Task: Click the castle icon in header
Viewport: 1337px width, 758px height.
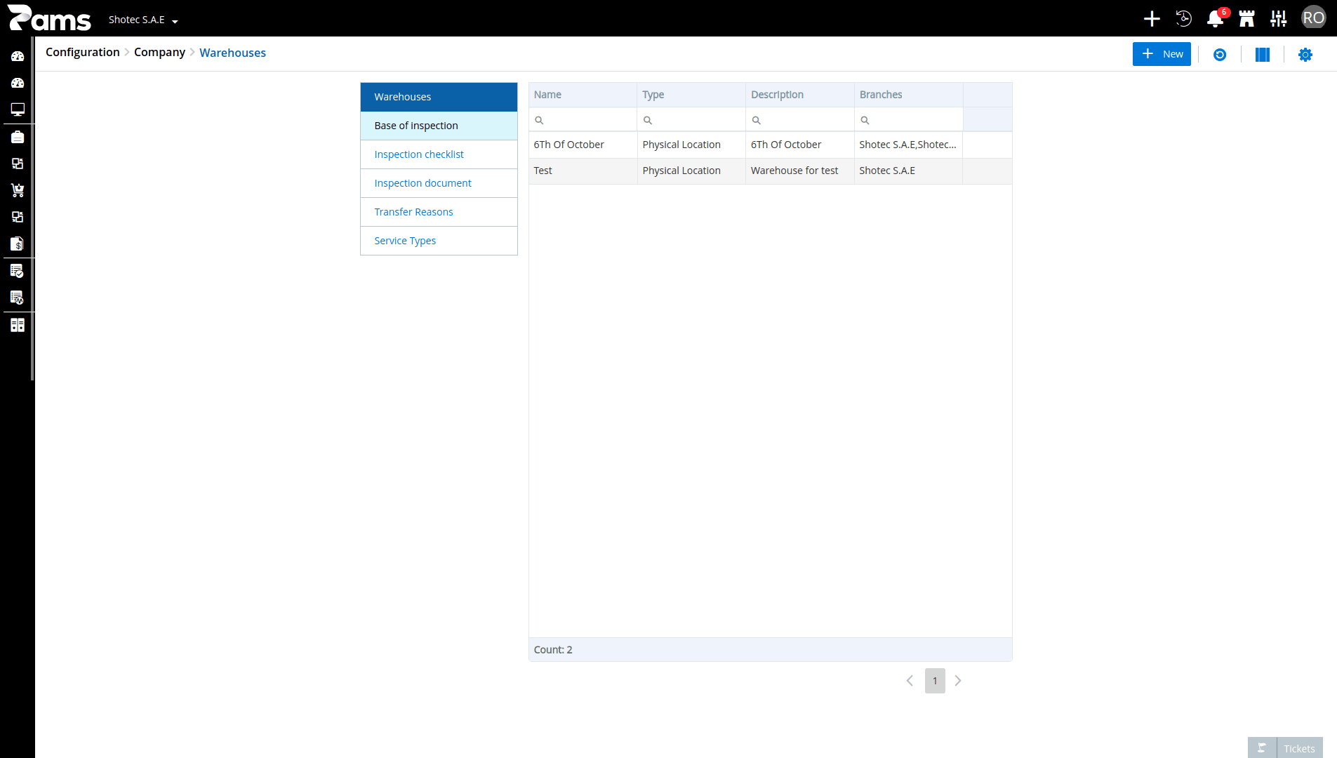Action: [1246, 19]
